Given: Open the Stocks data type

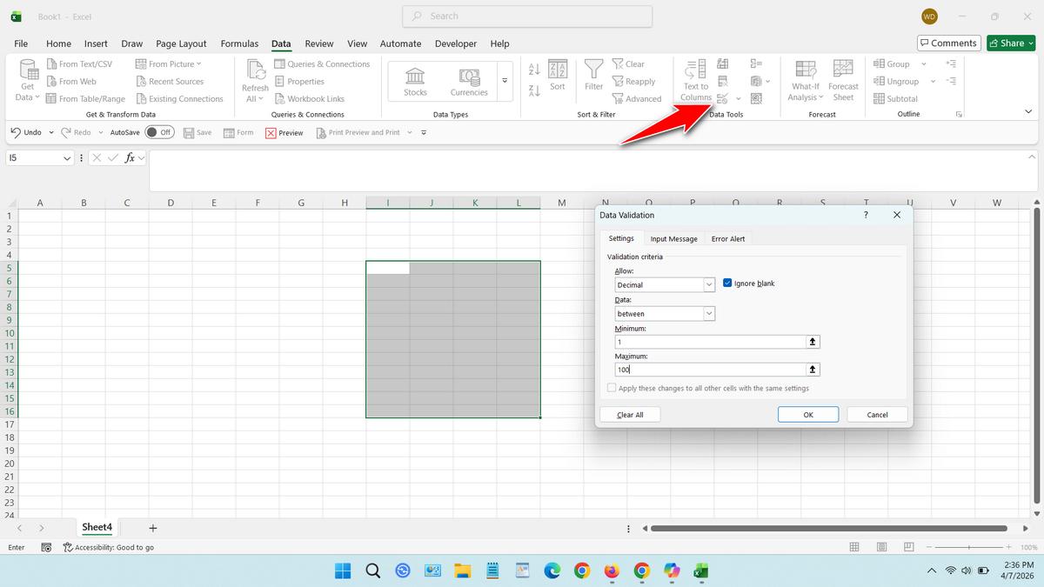Looking at the screenshot, I should pyautogui.click(x=415, y=81).
